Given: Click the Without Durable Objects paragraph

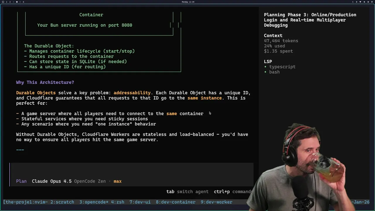Looking at the screenshot, I should pos(132,137).
